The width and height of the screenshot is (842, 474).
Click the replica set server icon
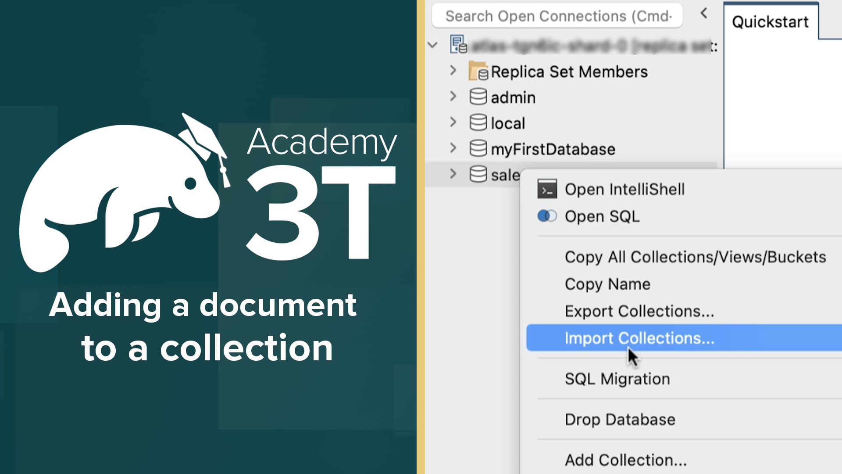pos(459,45)
